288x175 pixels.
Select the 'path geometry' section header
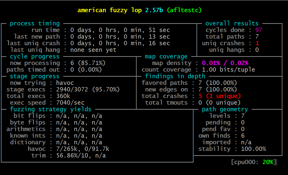(x=225, y=109)
